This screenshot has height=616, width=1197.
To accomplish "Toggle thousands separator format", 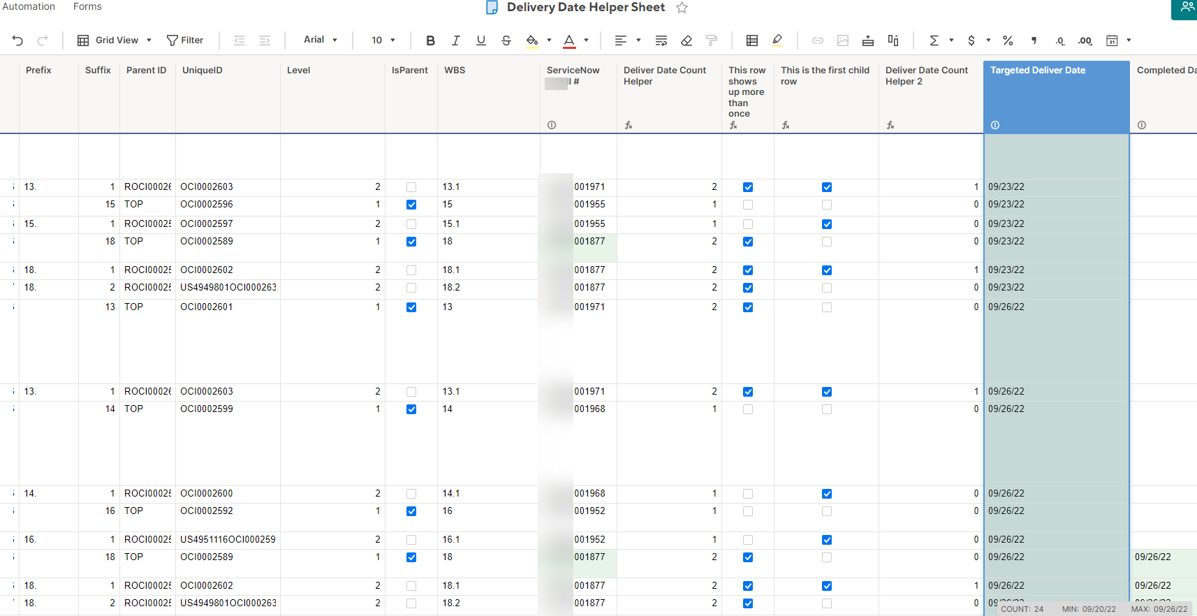I will click(x=1034, y=41).
